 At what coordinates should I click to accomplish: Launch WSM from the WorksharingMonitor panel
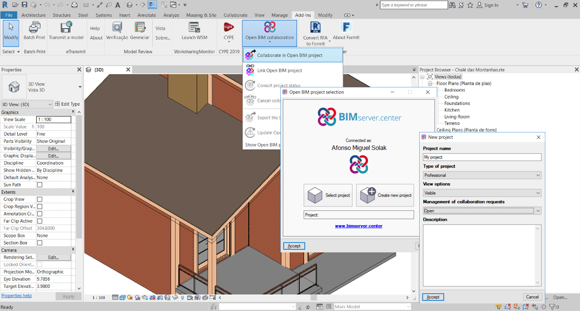[194, 32]
